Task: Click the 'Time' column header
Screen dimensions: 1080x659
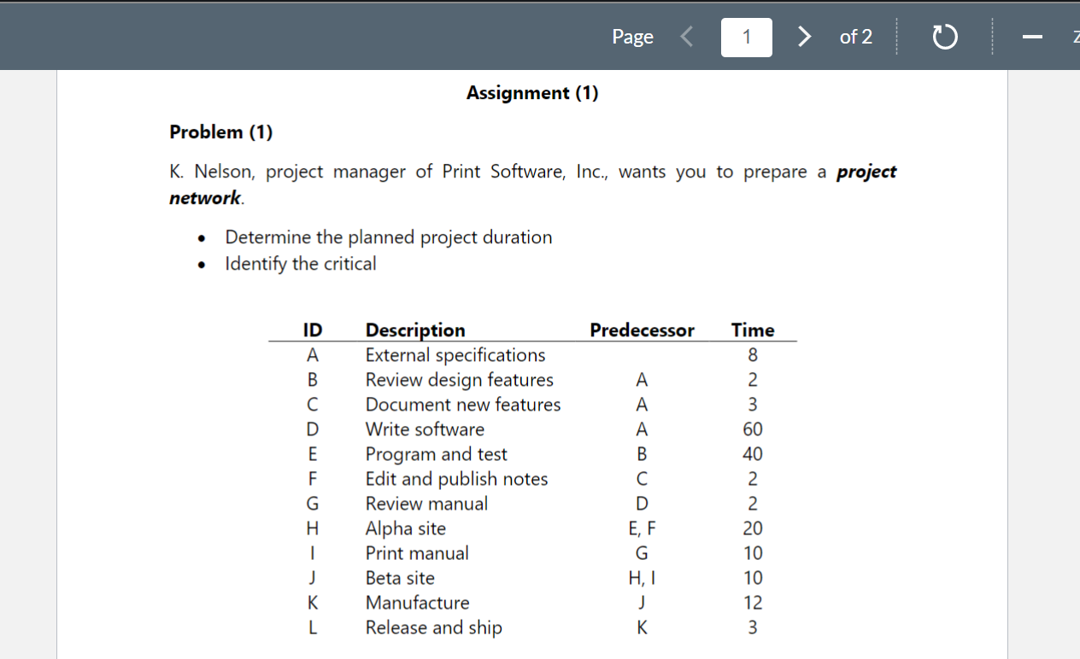Action: 753,329
